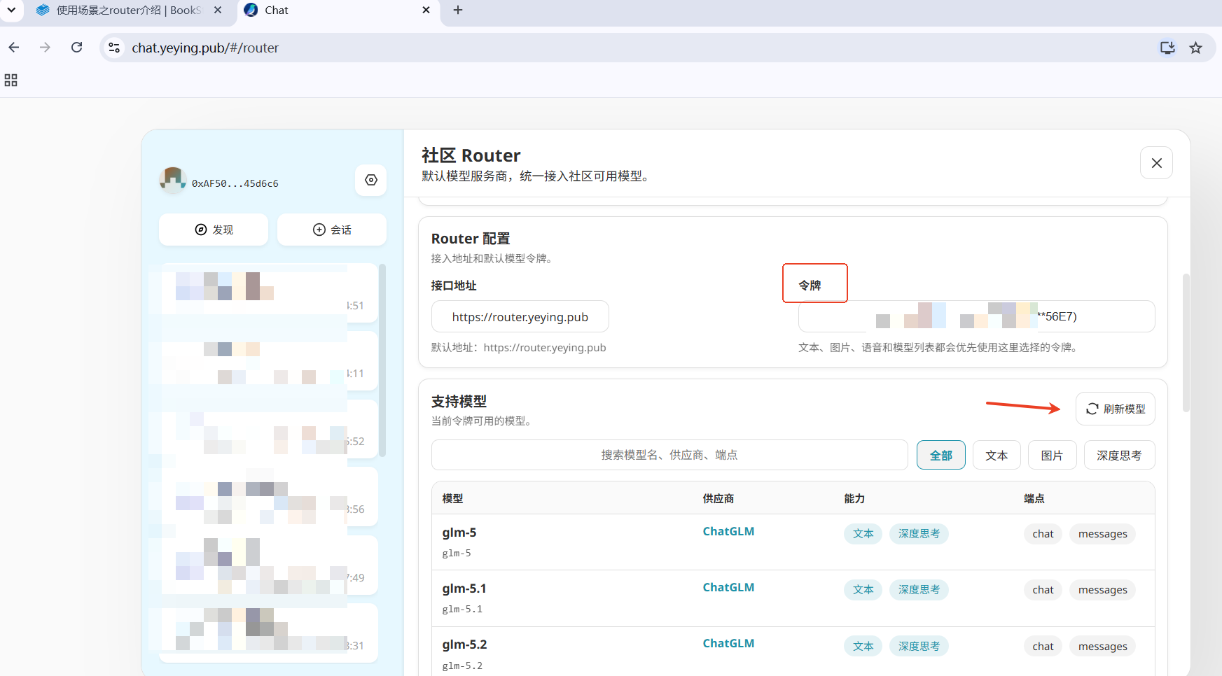Focus the 搜索模型名 search field
Screen dimensions: 1222x676
[669, 455]
